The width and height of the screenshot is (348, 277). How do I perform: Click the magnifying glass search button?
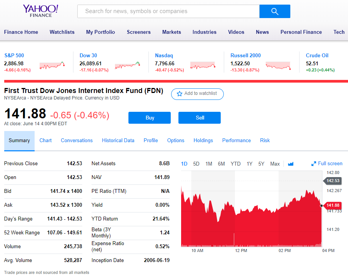(275, 11)
